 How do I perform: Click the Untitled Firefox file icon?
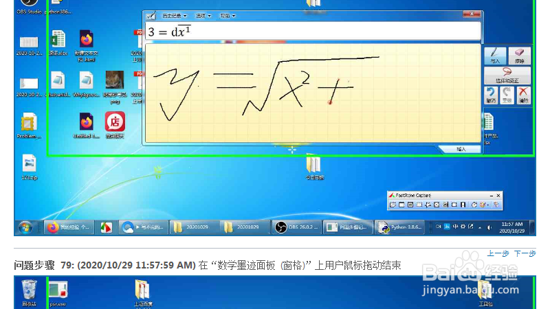[x=87, y=125]
